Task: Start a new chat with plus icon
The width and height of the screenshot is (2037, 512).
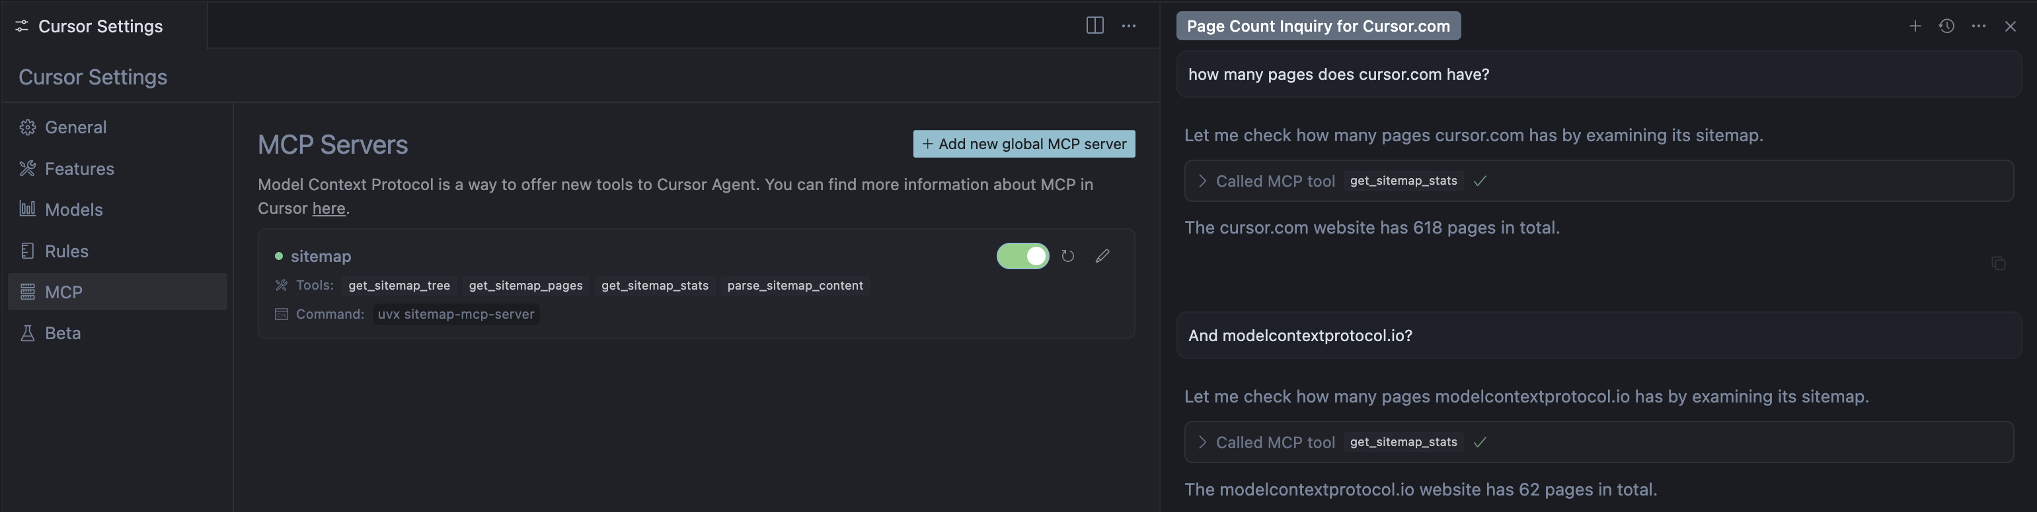Action: click(1915, 26)
